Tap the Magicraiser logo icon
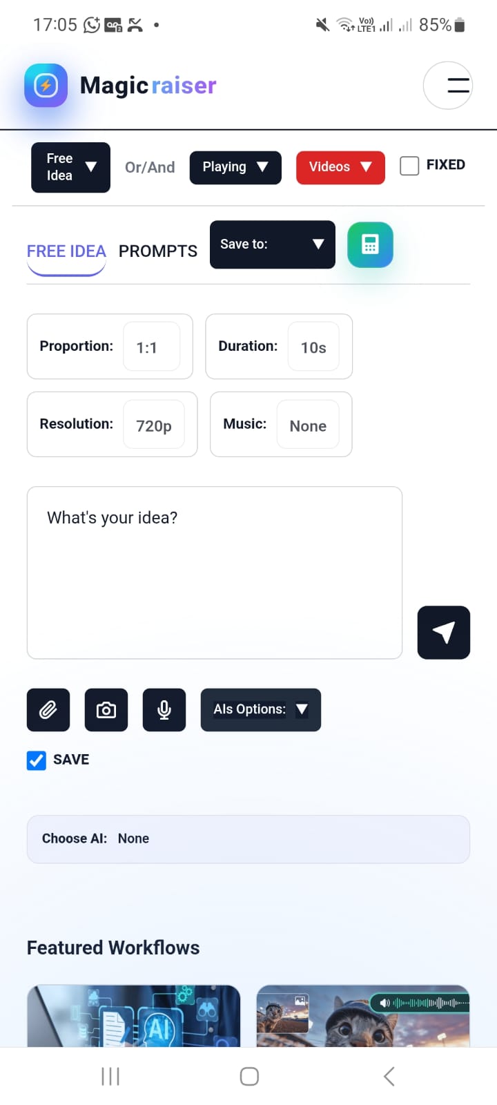497x1105 pixels. (46, 86)
